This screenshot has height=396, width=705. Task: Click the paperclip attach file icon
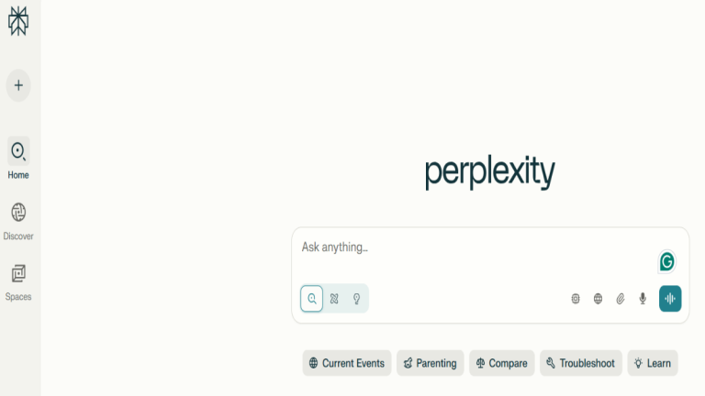[x=621, y=299]
